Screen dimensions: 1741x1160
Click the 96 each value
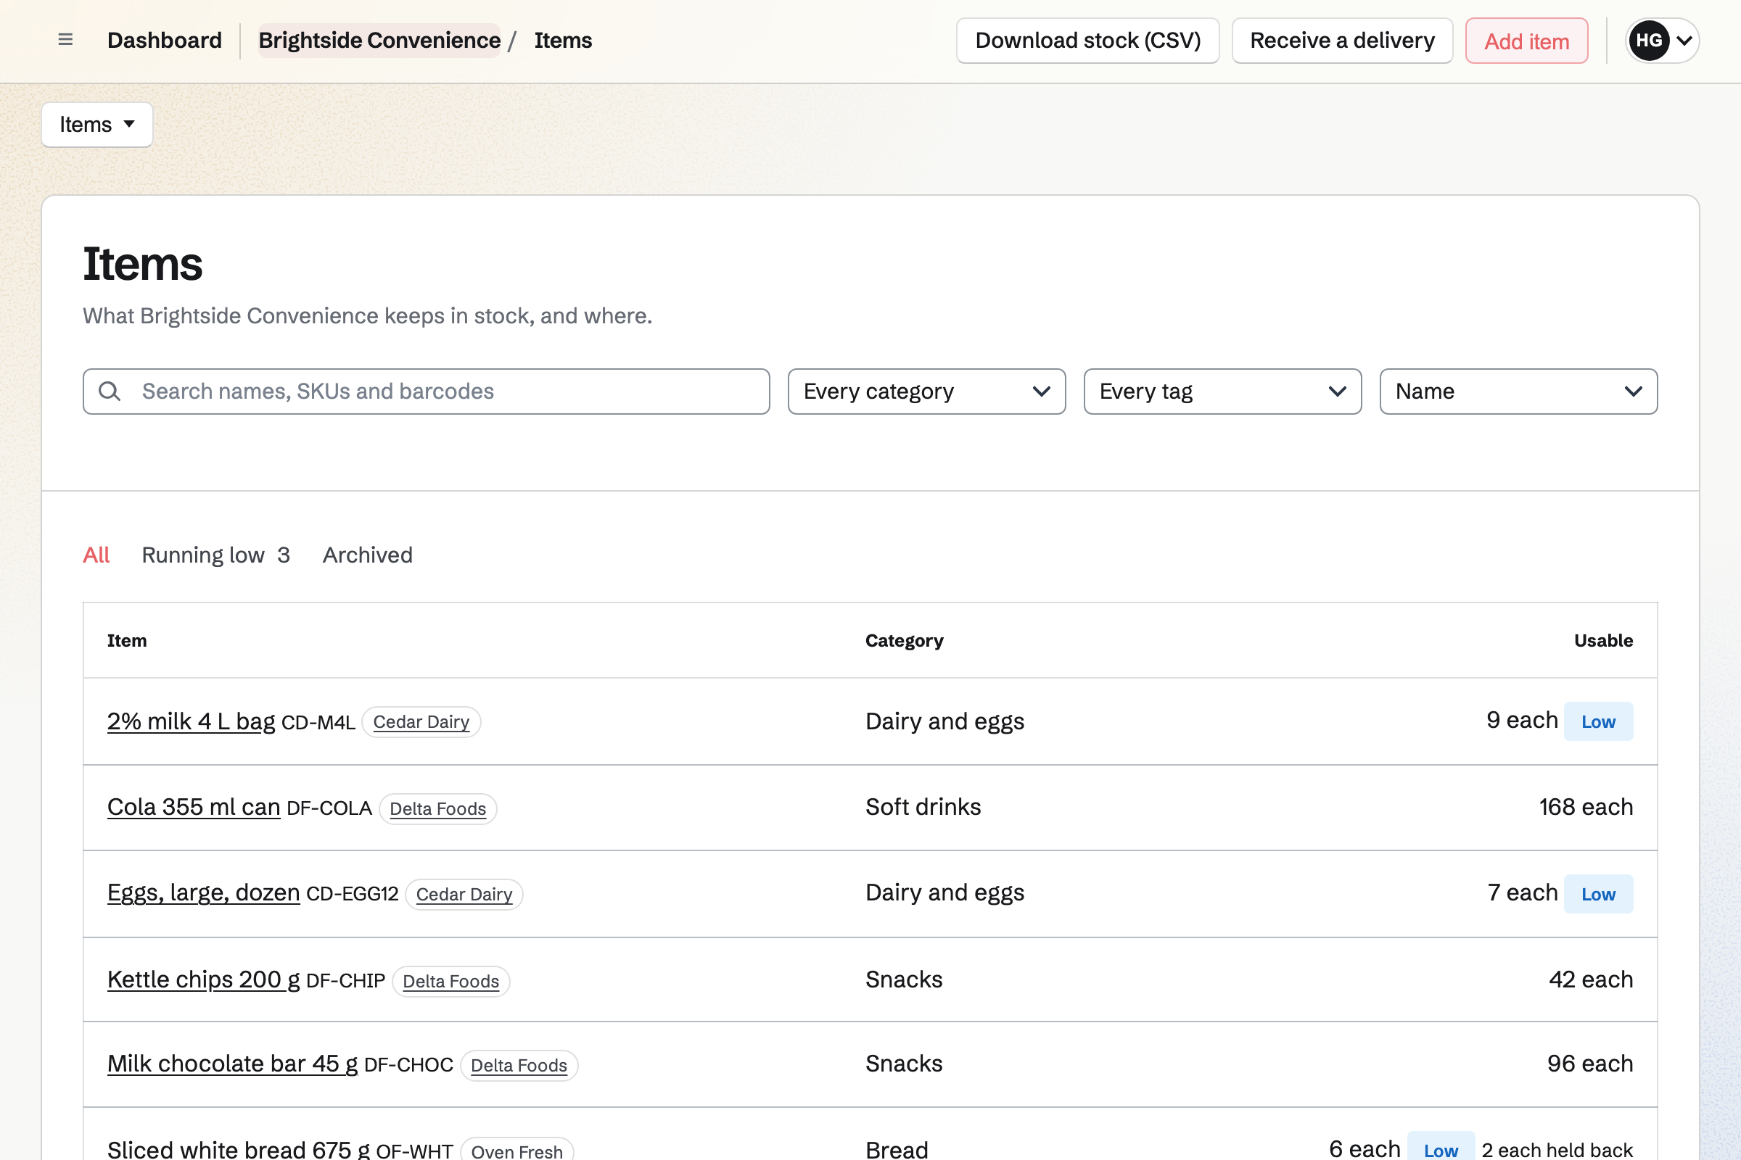tap(1589, 1063)
